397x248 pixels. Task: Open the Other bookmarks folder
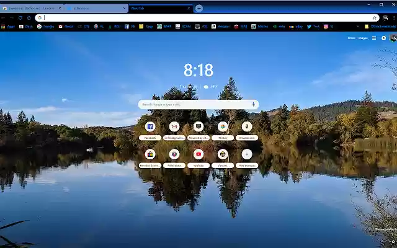click(380, 27)
